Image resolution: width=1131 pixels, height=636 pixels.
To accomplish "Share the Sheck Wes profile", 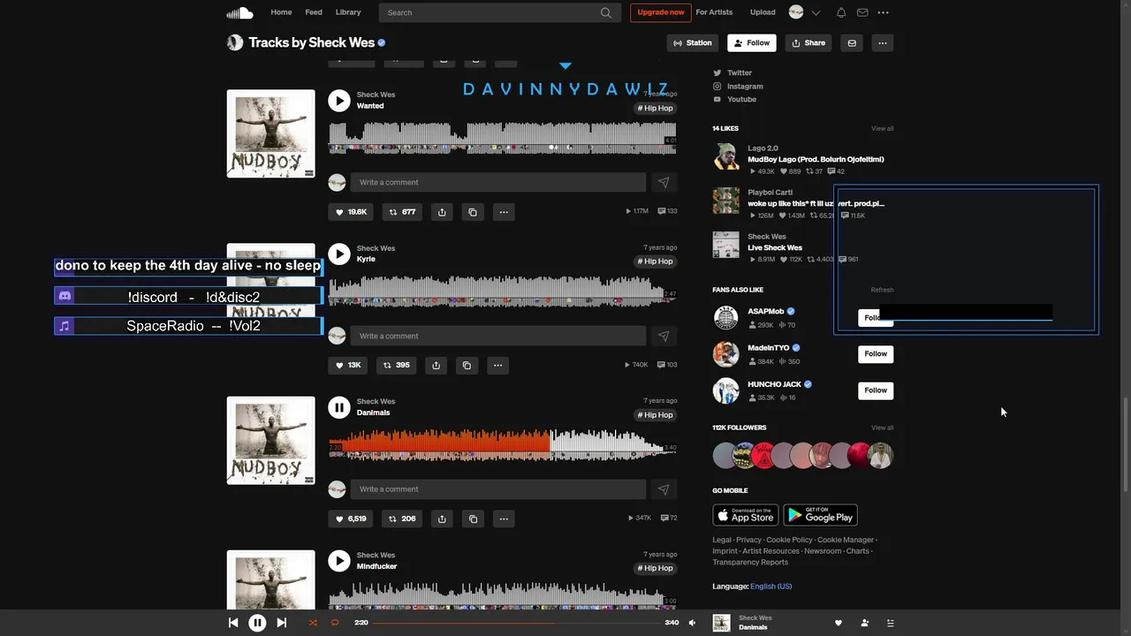I will point(808,42).
